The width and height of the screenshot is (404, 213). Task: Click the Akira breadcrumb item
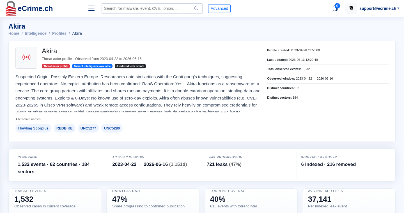(77, 33)
